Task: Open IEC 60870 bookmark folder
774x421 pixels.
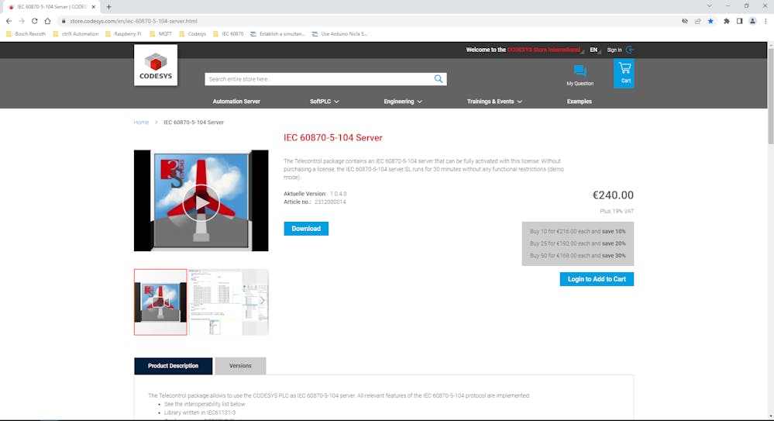Action: [x=228, y=34]
